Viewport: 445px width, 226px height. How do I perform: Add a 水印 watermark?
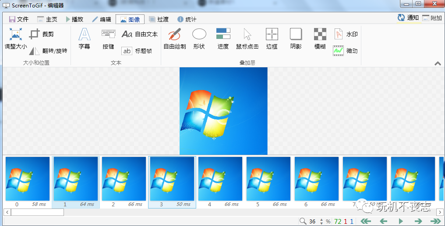[x=346, y=34]
